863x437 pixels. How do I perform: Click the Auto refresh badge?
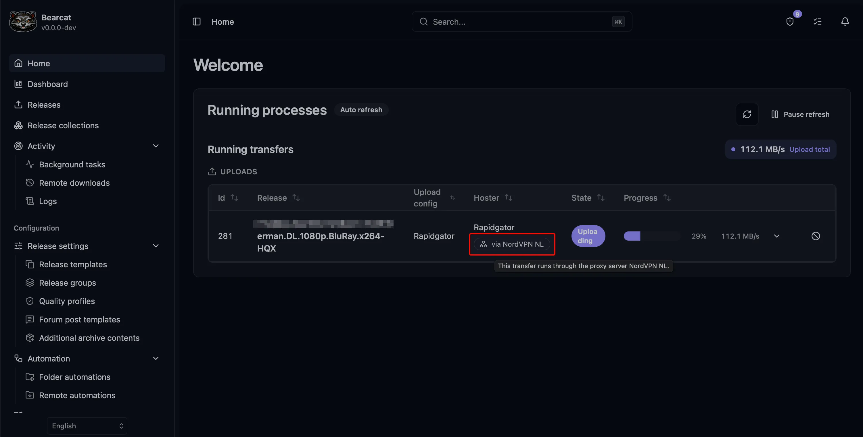point(361,110)
